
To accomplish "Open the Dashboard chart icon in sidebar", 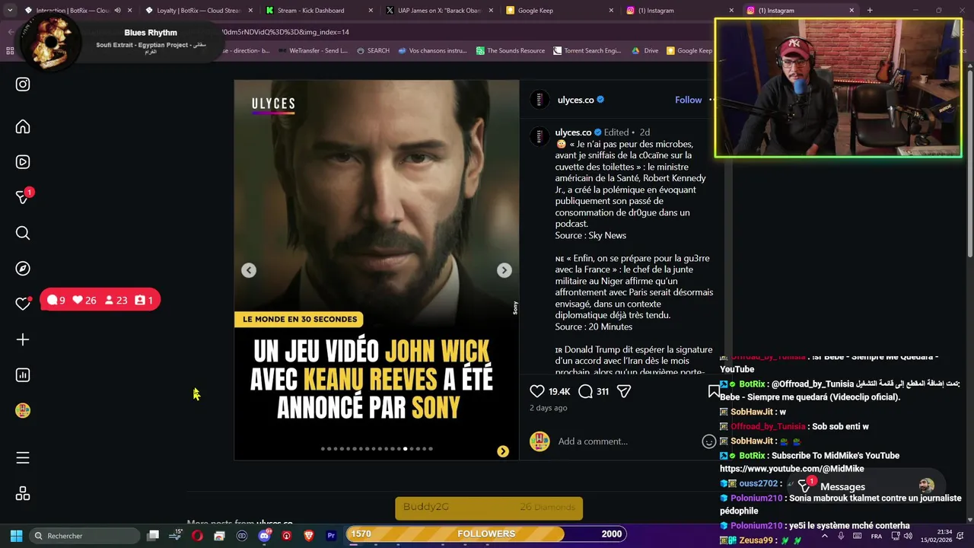I will click(x=23, y=374).
